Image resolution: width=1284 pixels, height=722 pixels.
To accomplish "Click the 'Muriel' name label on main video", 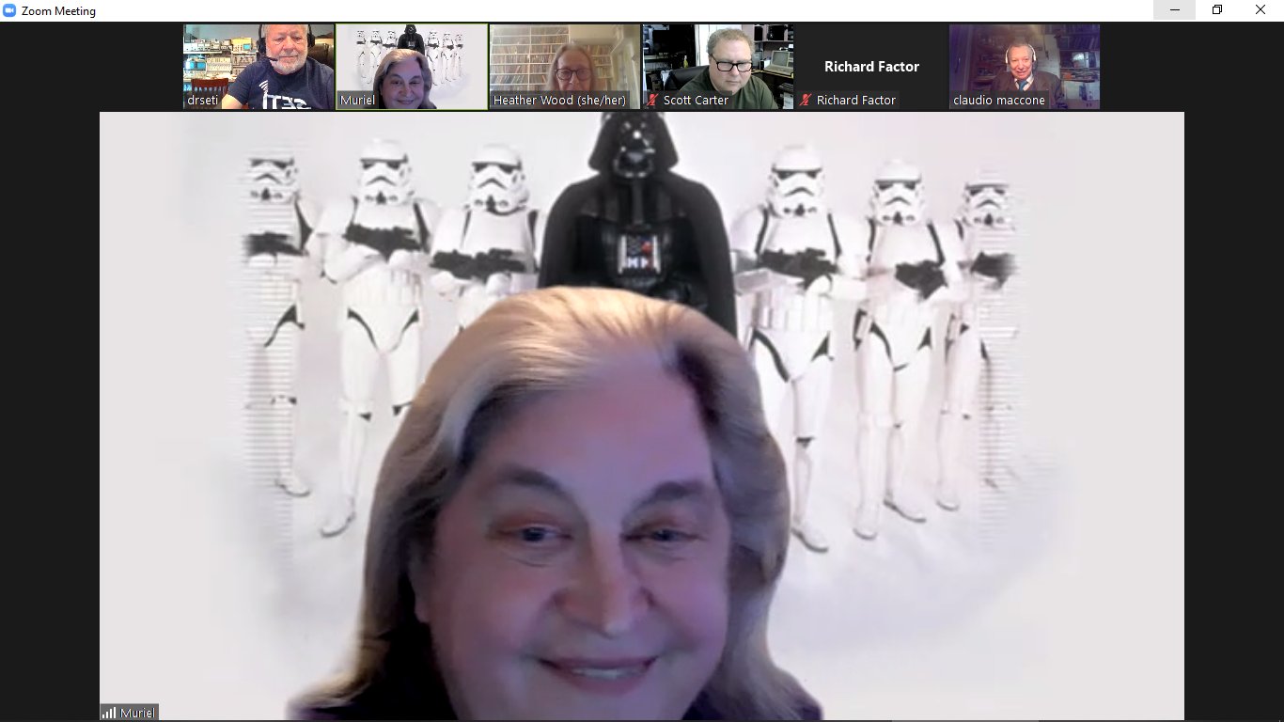I will coord(137,713).
